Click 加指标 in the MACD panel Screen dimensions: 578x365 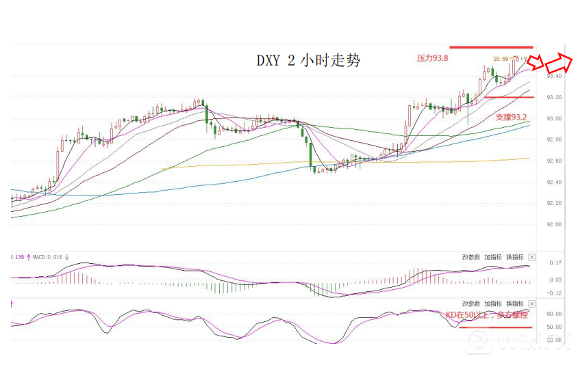(492, 257)
